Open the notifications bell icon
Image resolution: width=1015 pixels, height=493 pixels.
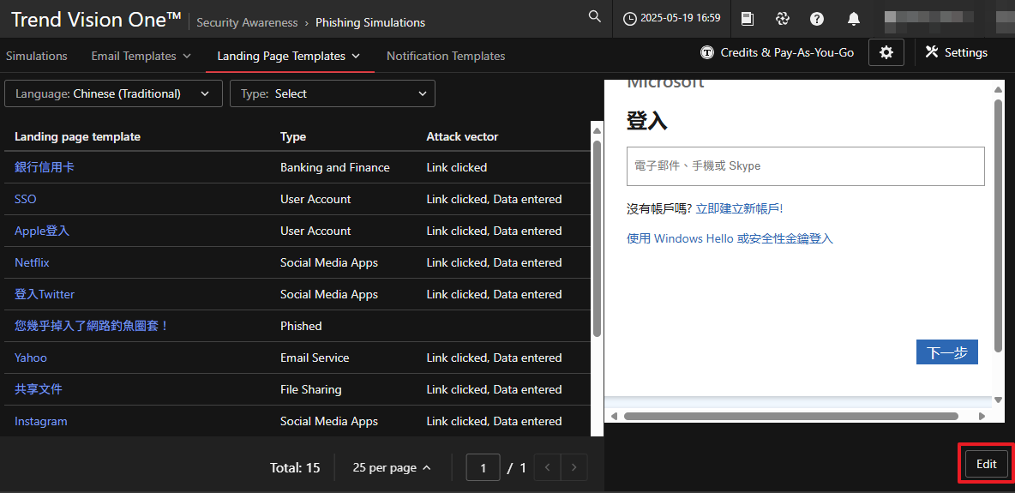(853, 18)
